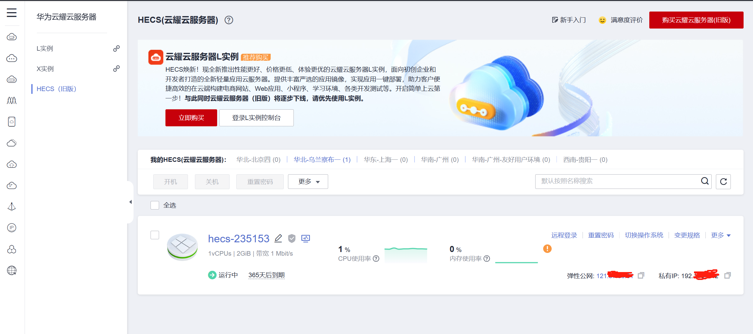Open the IP circle sidebar icon
The image size is (753, 334).
click(x=12, y=228)
